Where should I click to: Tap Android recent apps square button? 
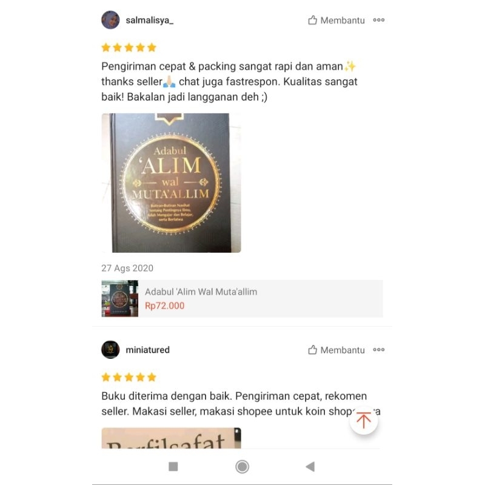click(173, 466)
